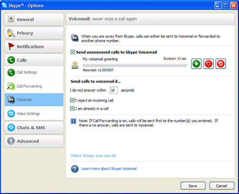Image resolution: width=239 pixels, height=194 pixels.
Task: Click the 'My voicemail greeting' label
Action: click(100, 59)
